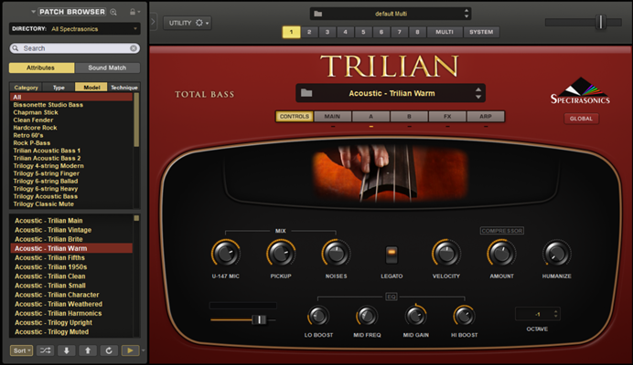Click the lock icon in Patch Browser header
633x365 pixels.
click(x=133, y=12)
